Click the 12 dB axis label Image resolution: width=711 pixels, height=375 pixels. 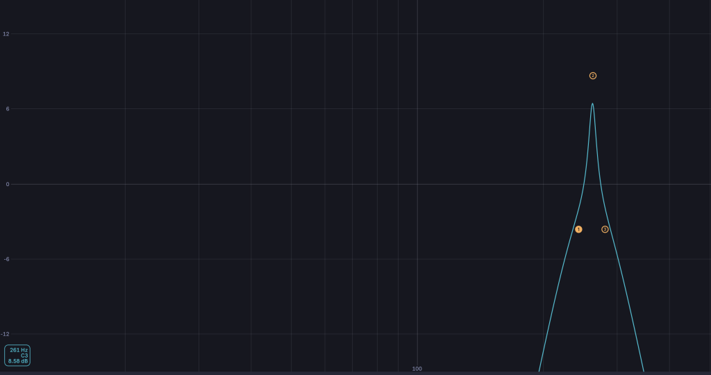coord(6,34)
